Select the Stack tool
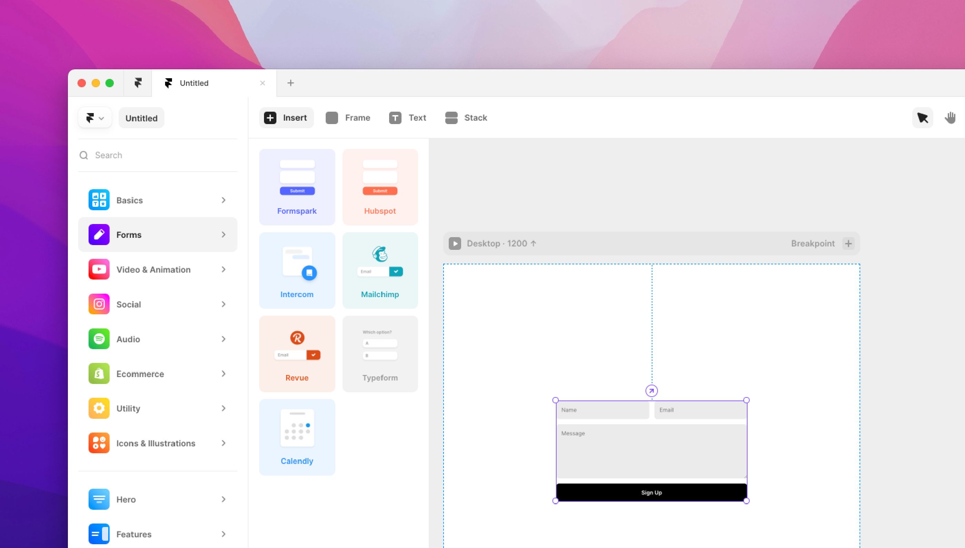This screenshot has width=965, height=548. 451,118
